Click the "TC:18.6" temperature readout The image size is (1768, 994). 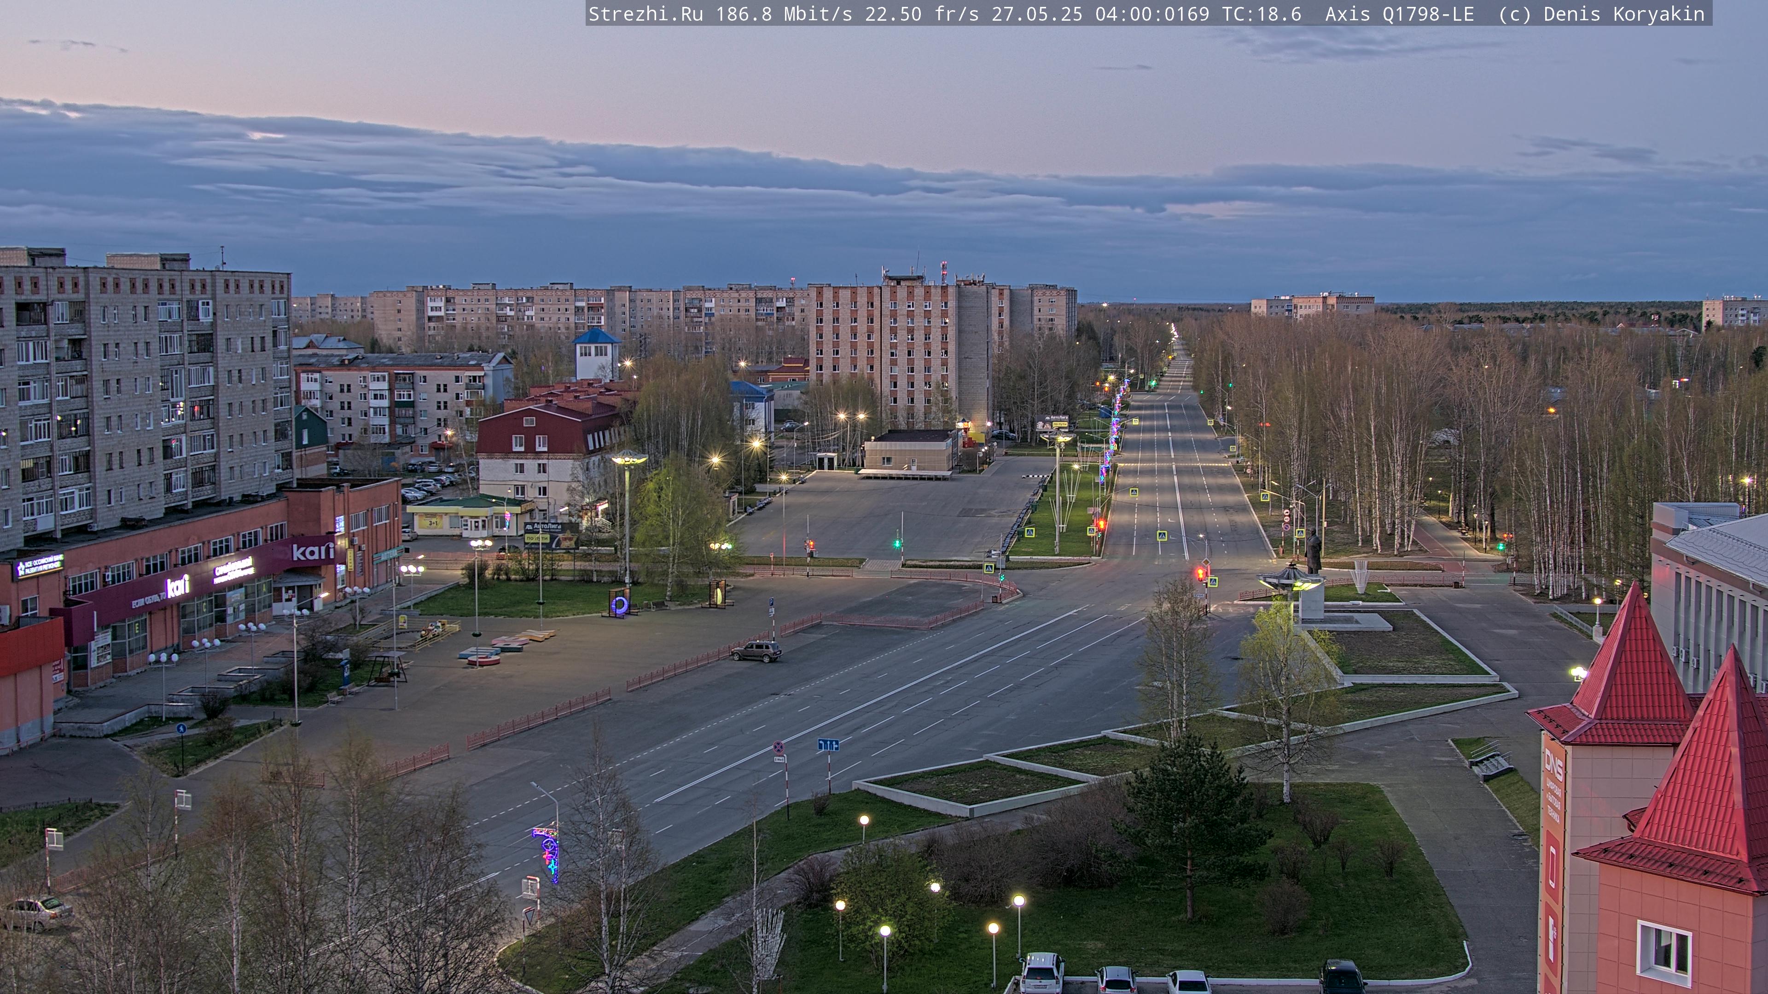[1262, 14]
